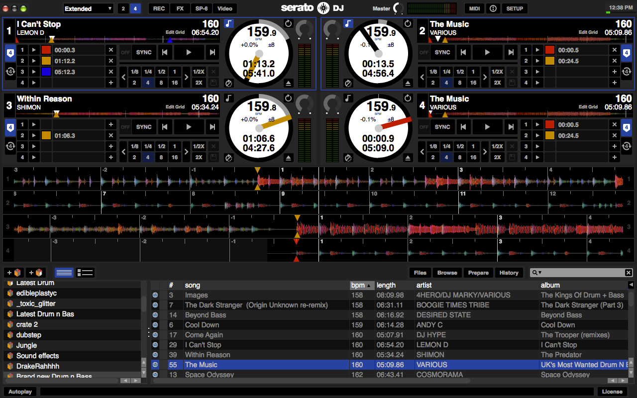Switch library to album art list view
Screen dimensions: 637x398
85,273
